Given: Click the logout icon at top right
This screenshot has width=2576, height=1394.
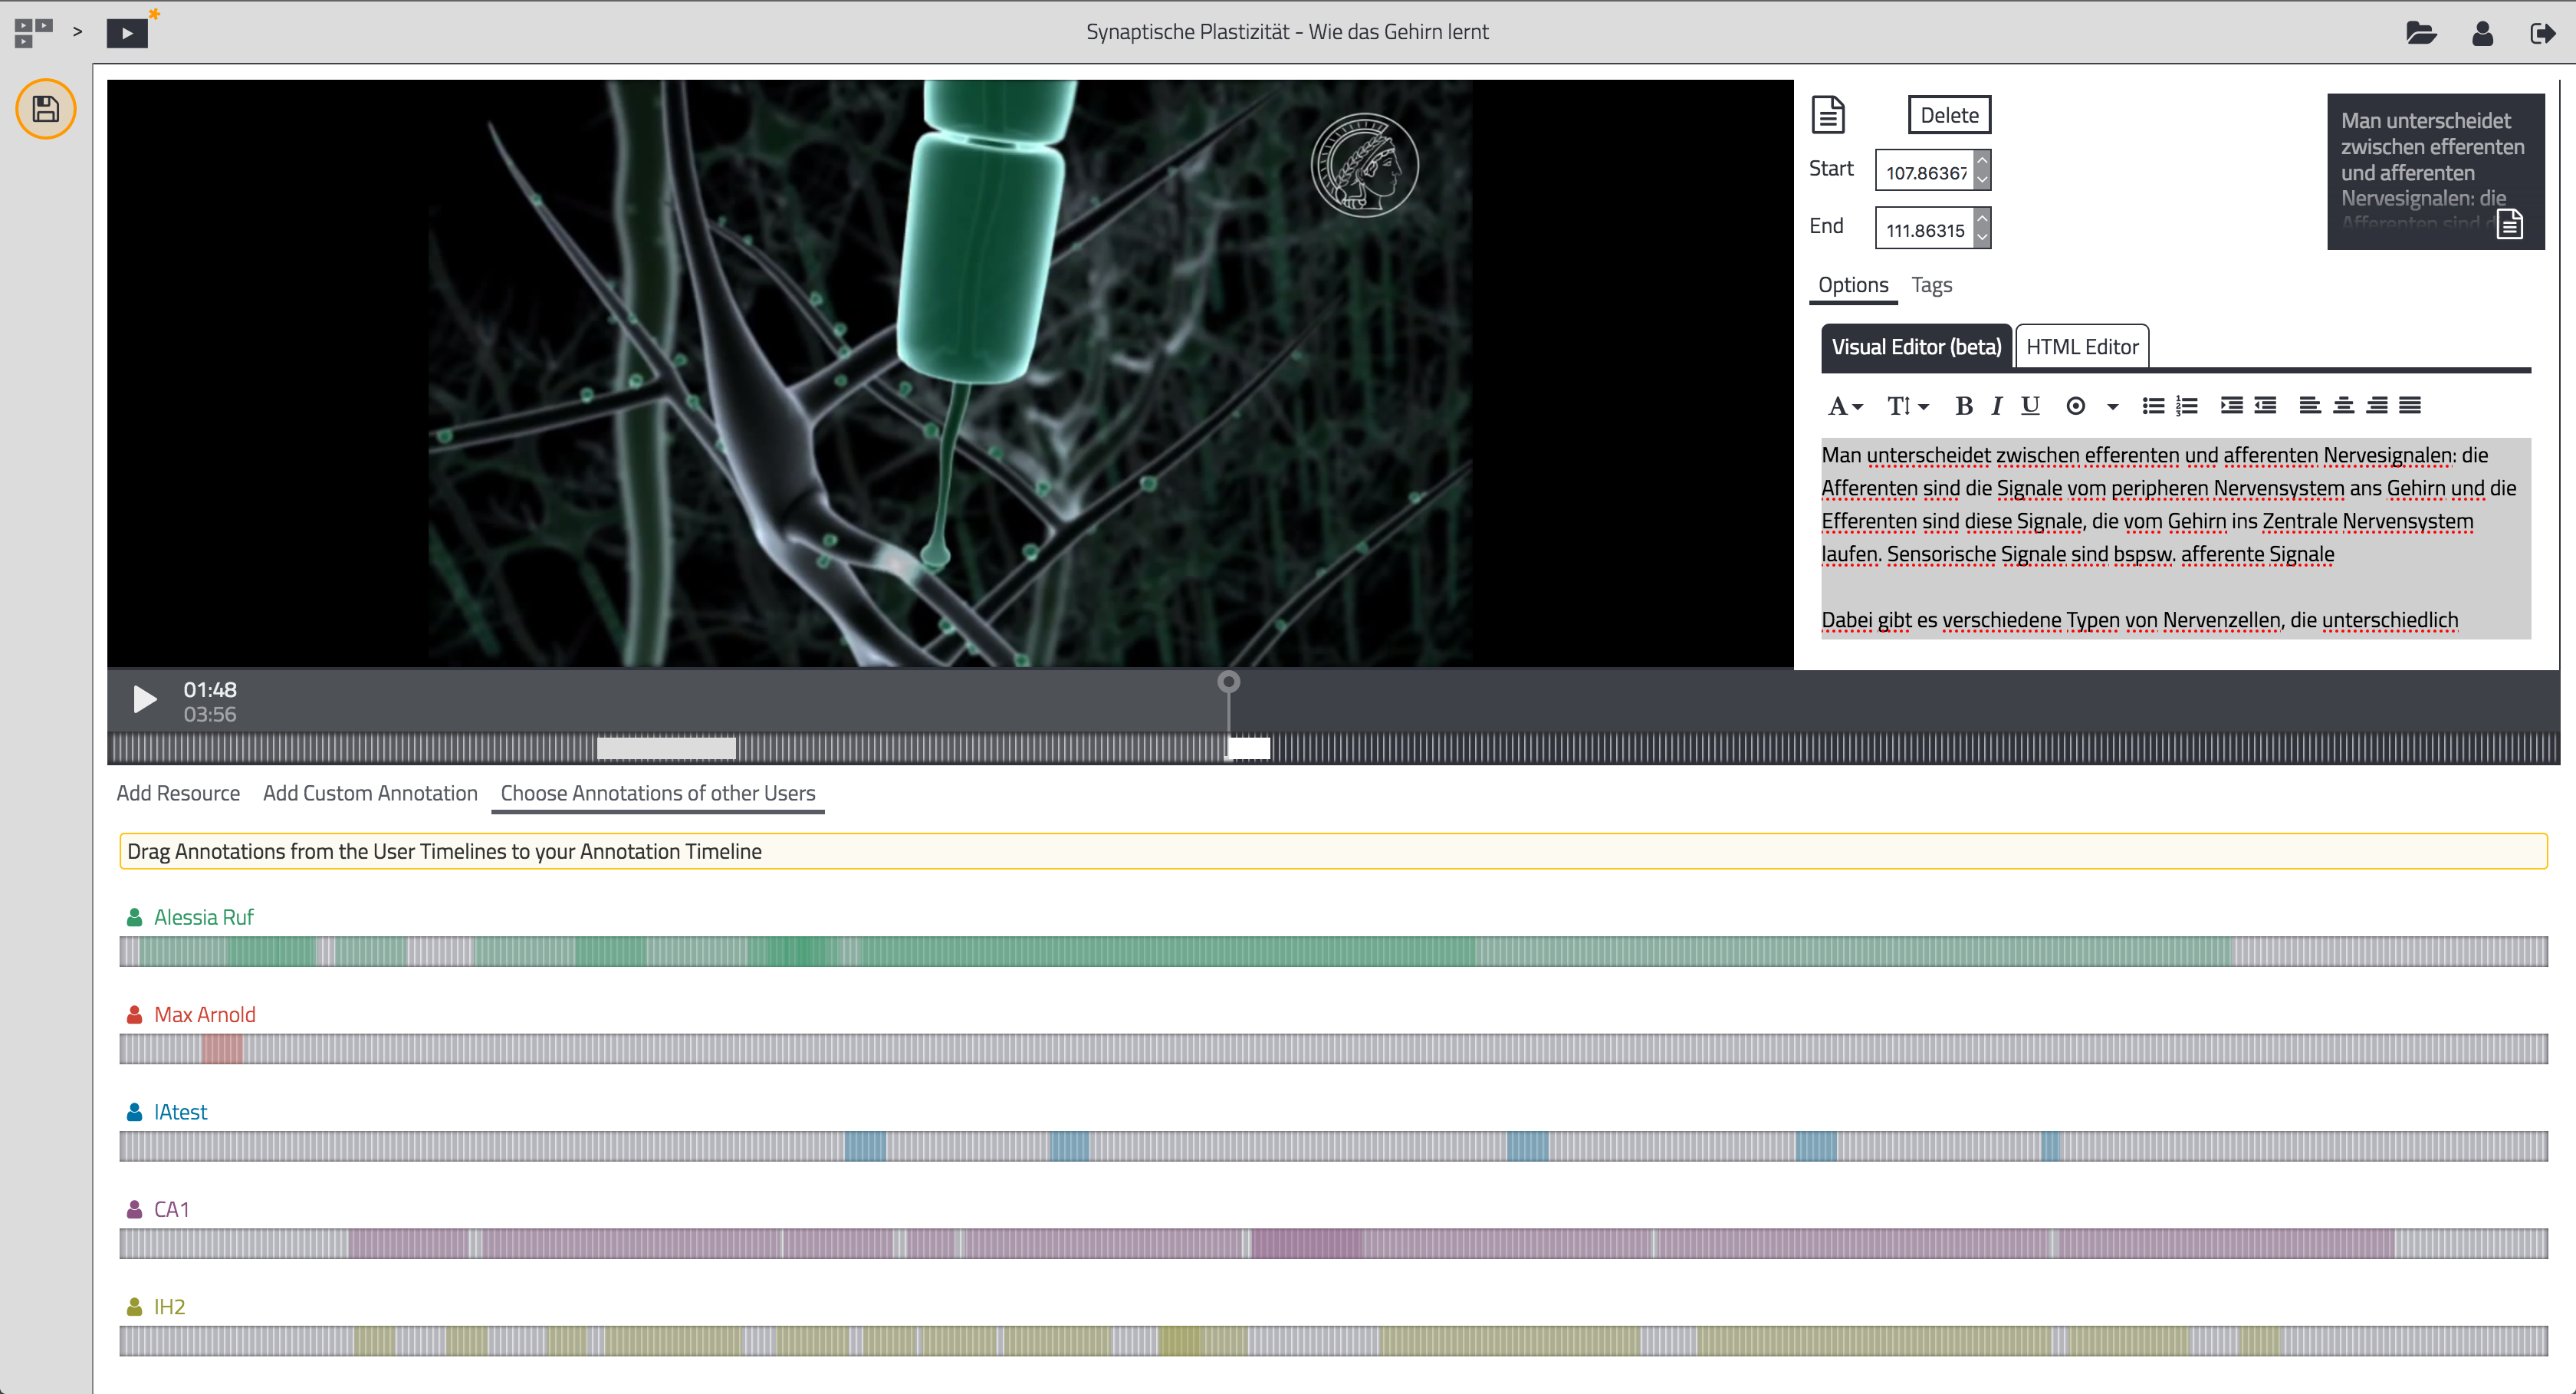Looking at the screenshot, I should coord(2545,33).
